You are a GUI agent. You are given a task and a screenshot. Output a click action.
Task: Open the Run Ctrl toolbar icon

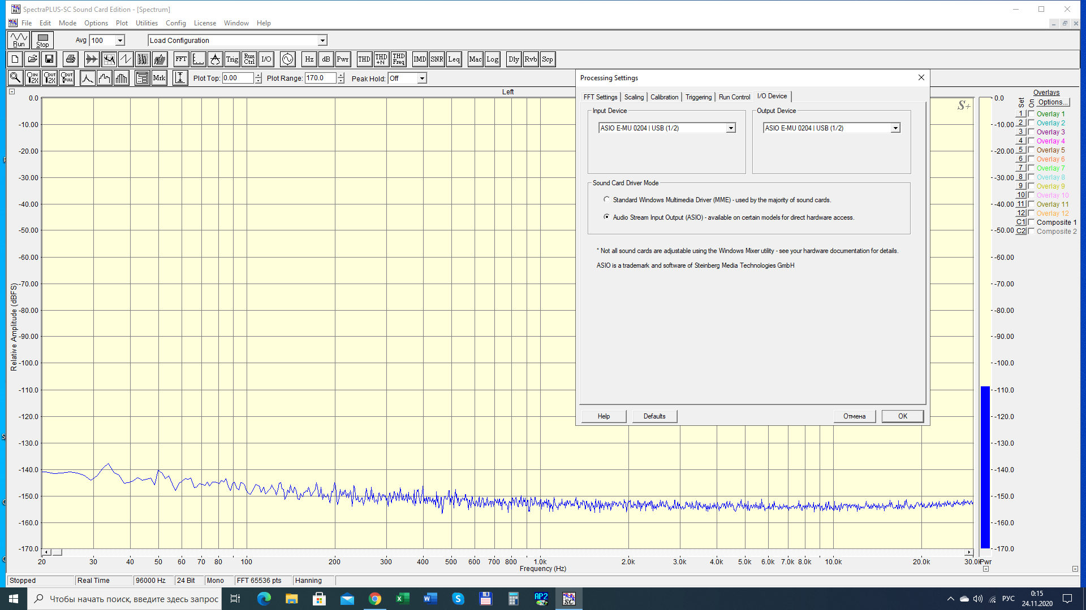pyautogui.click(x=249, y=59)
